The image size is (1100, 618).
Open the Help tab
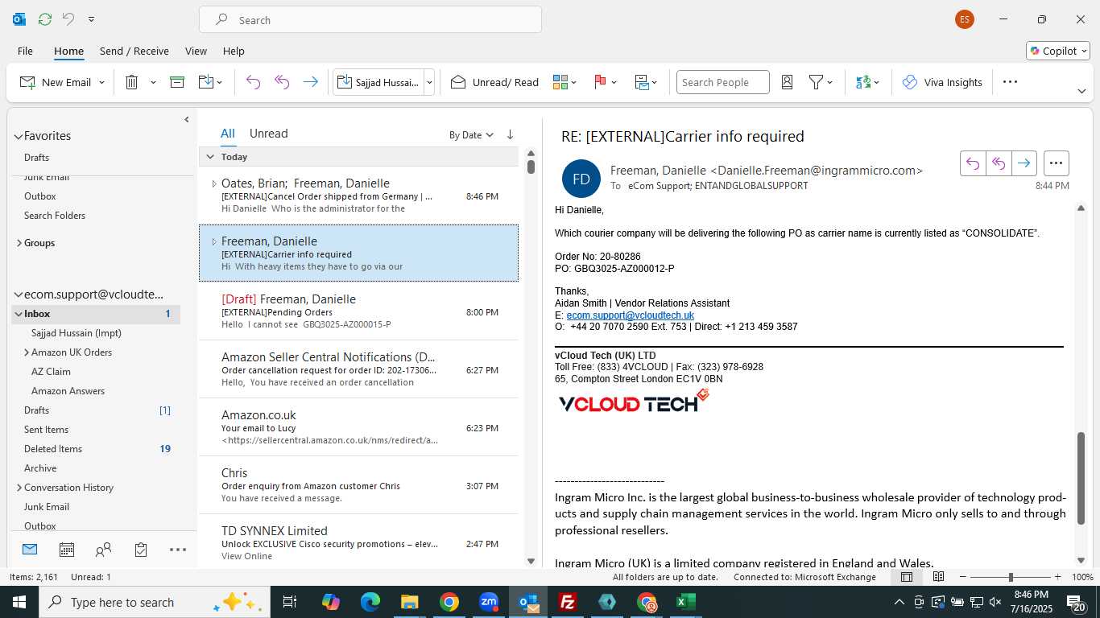tap(234, 51)
